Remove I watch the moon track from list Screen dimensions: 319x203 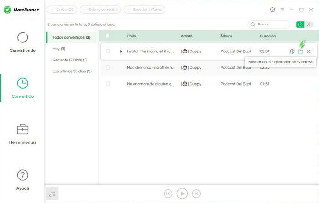point(309,51)
